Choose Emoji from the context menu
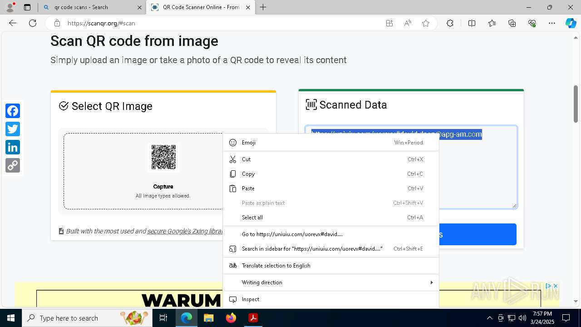Viewport: 581px width, 327px height. click(331, 143)
